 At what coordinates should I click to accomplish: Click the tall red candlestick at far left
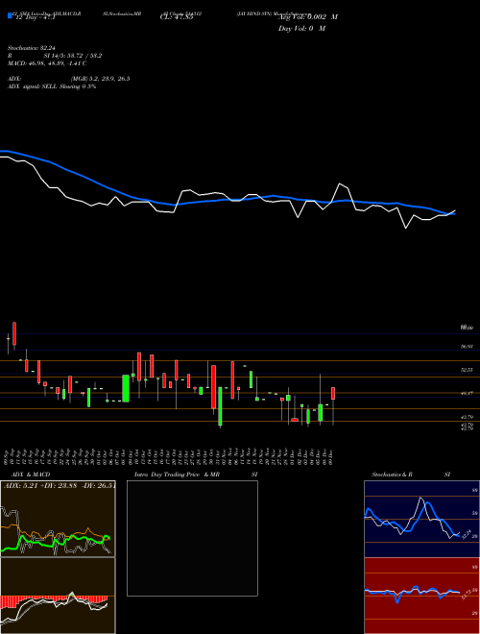tap(14, 334)
